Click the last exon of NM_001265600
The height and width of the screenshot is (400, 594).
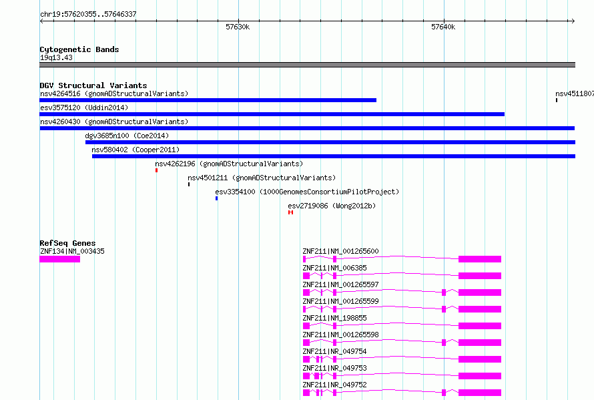480,259
